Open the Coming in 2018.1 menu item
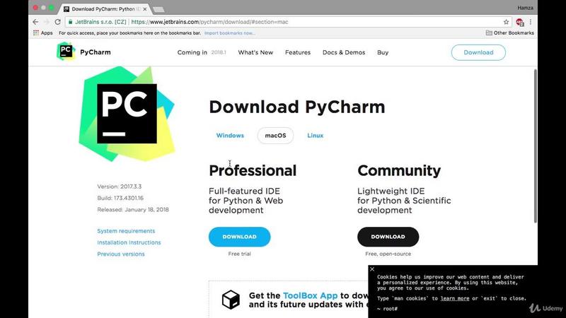This screenshot has height=318, width=566. [202, 52]
